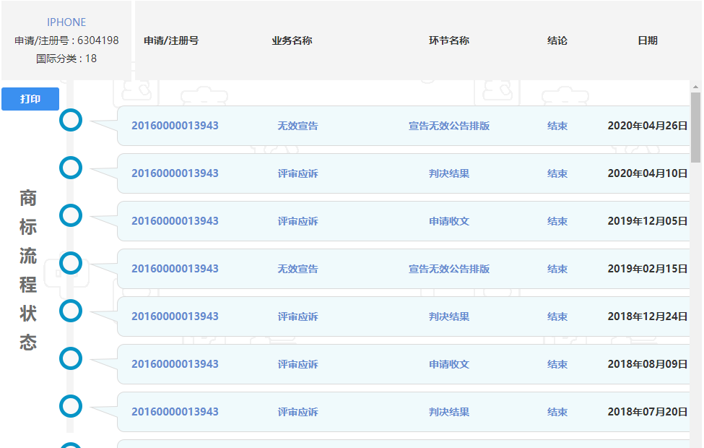Screen dimensions: 704x448
Task: Click the date 2019年02月15日
Action: [x=648, y=269]
